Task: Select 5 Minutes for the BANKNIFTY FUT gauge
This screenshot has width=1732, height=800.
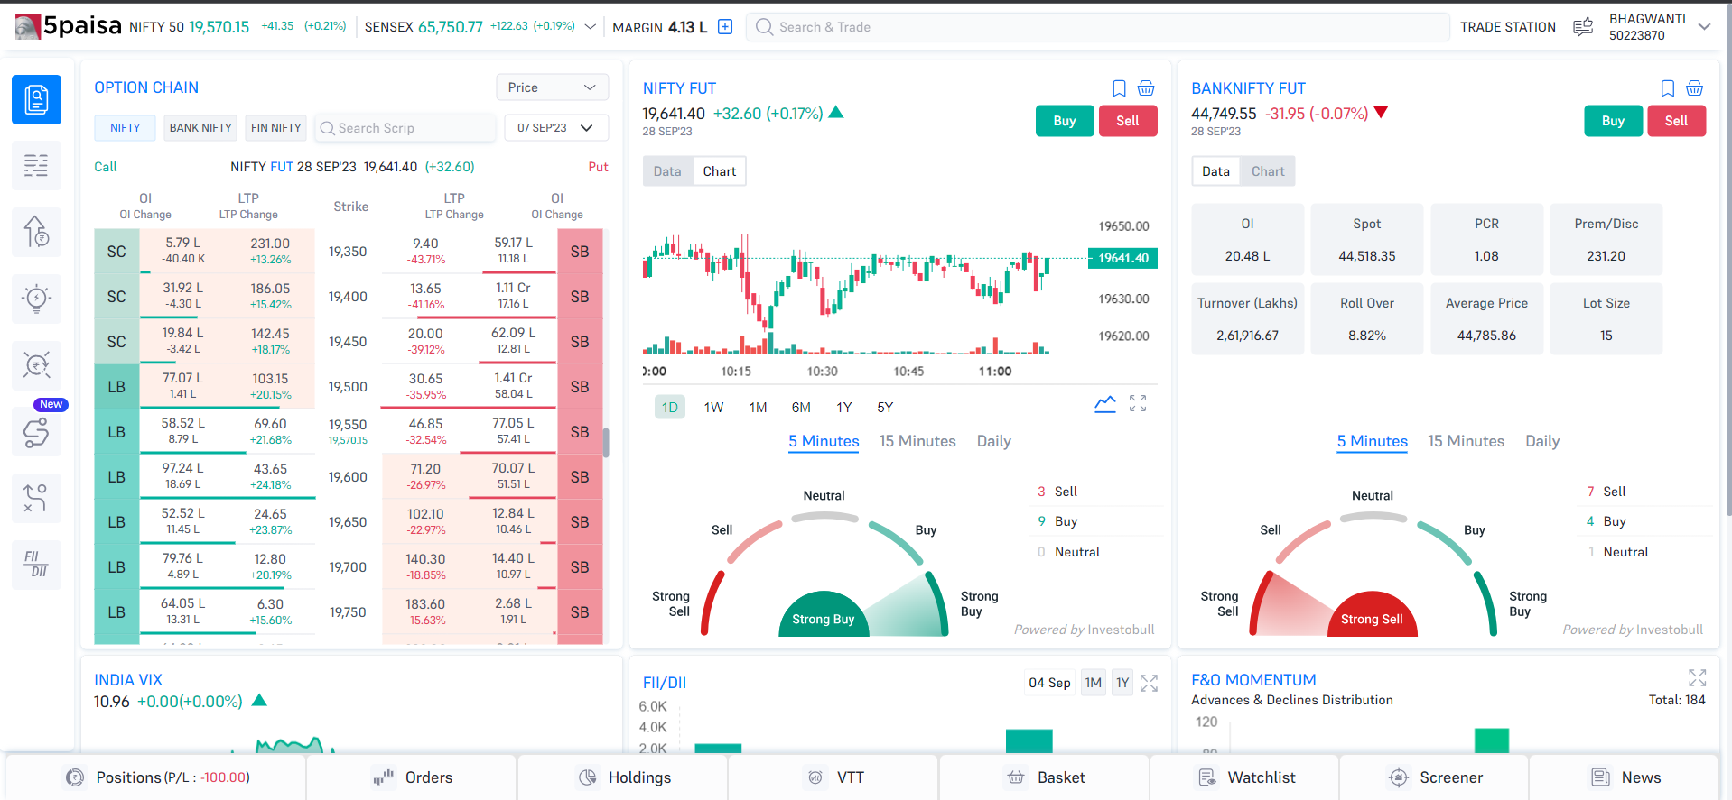Action: click(1373, 441)
